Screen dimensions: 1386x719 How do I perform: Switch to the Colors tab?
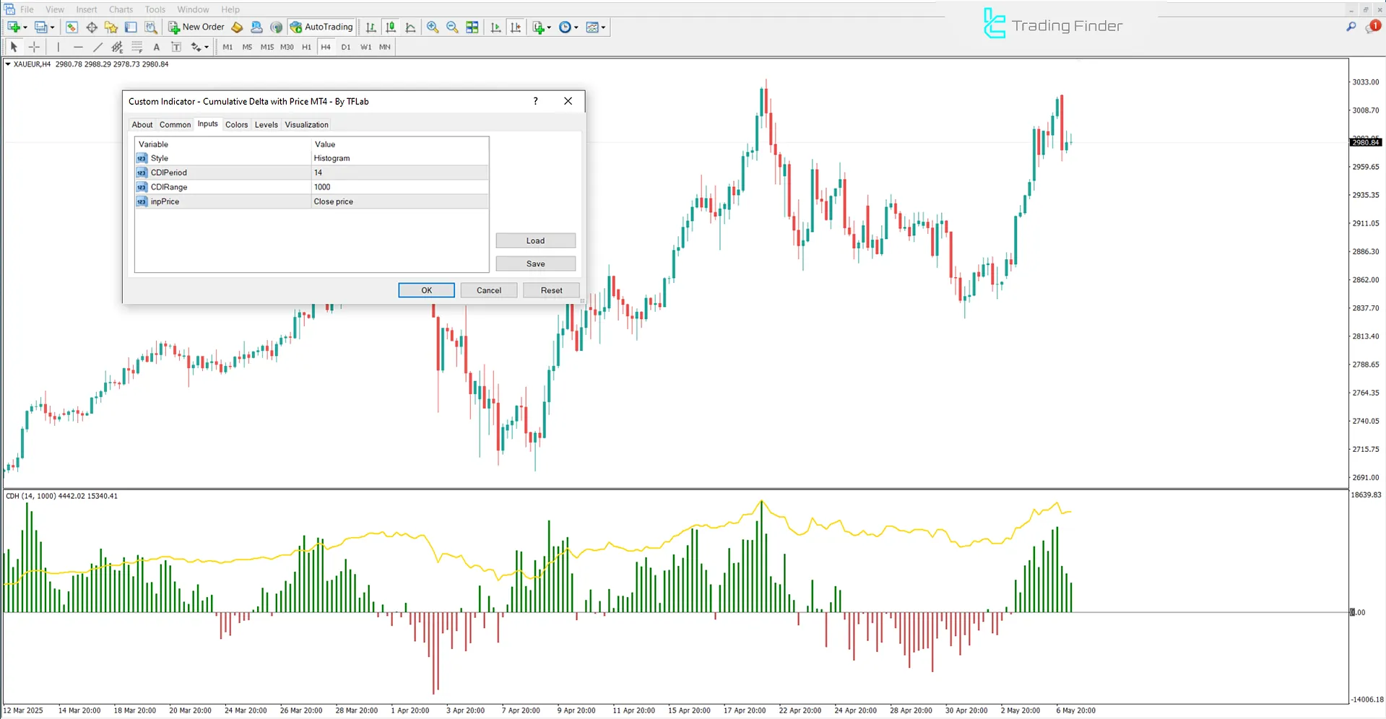click(236, 124)
